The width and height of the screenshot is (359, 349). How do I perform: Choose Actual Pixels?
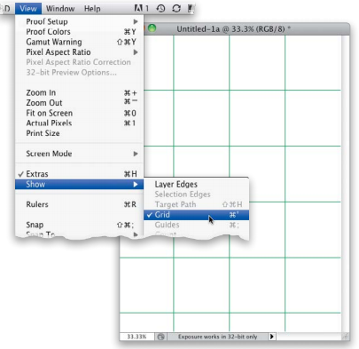click(79, 123)
